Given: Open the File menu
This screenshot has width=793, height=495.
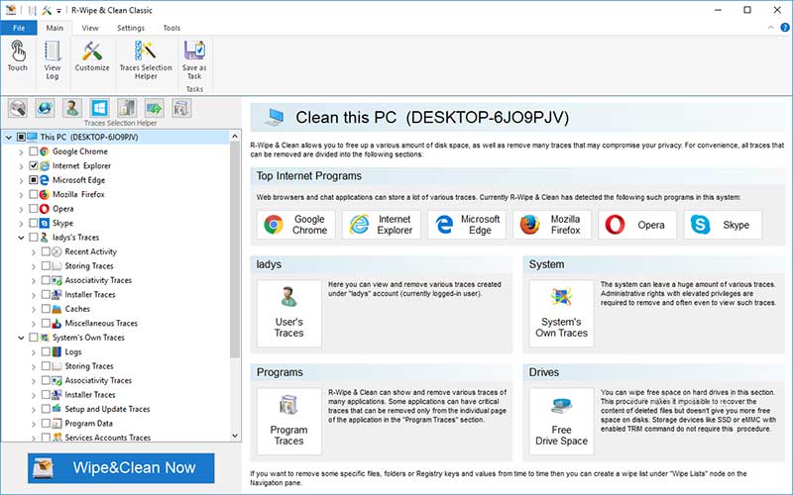Looking at the screenshot, I should pyautogui.click(x=18, y=28).
